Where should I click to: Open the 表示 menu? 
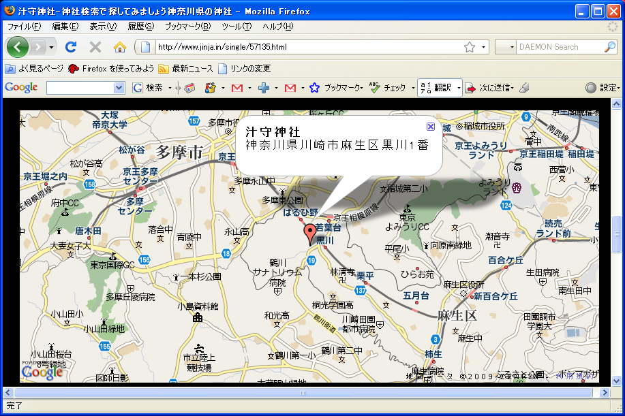(x=103, y=27)
